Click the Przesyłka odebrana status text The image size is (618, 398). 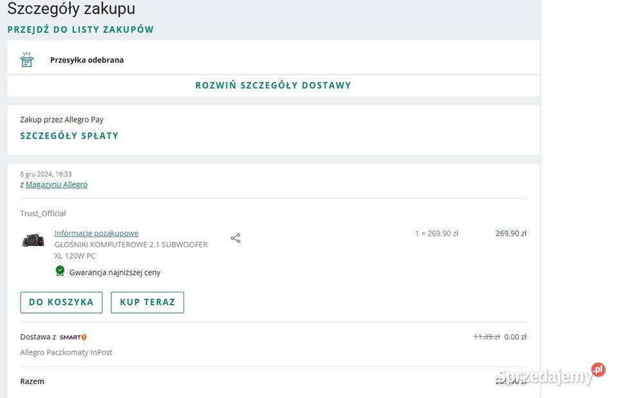coord(87,60)
